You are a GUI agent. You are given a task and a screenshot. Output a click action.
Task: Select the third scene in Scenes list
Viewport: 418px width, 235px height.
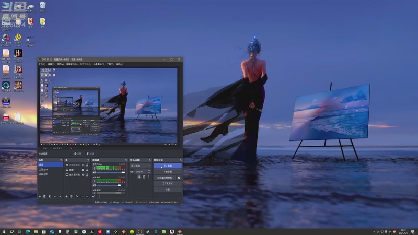pos(50,174)
